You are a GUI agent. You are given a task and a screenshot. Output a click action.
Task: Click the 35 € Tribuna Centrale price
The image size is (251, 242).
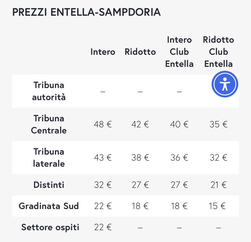[218, 124]
